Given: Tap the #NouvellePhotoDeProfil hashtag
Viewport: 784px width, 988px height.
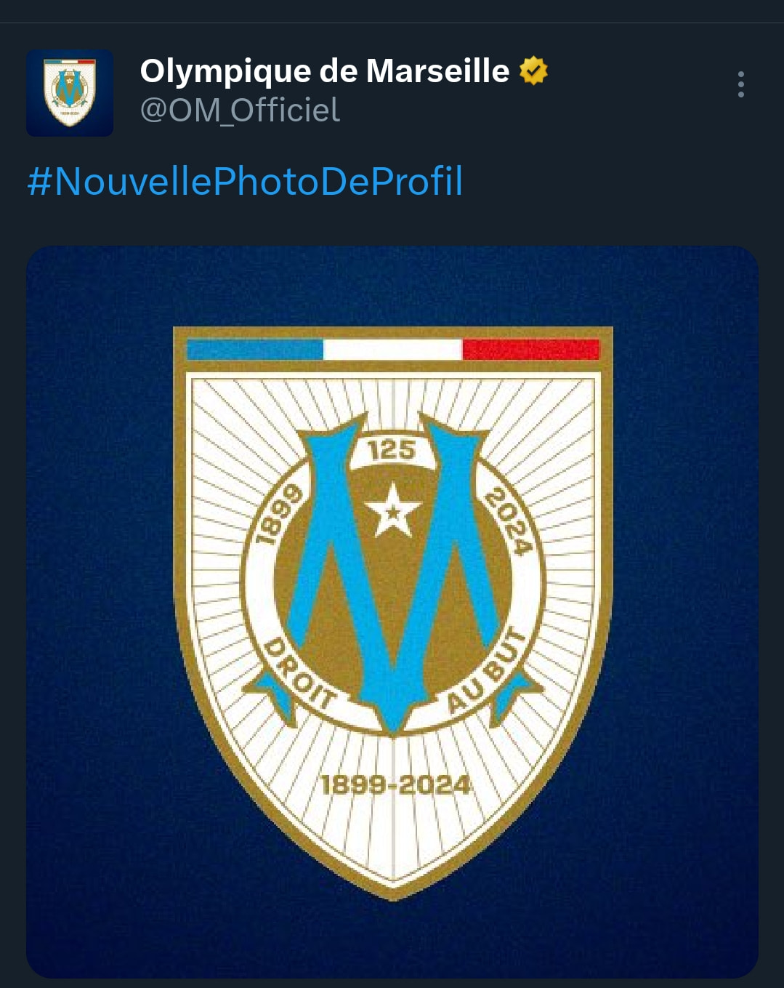Looking at the screenshot, I should click(x=245, y=181).
